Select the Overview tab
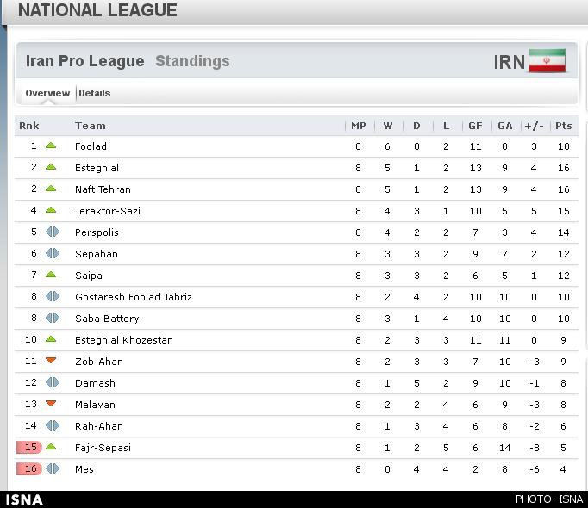This screenshot has width=588, height=508. tap(47, 93)
